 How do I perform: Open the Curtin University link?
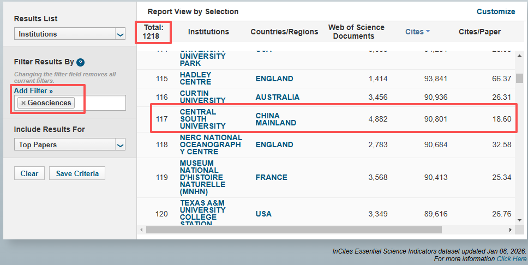click(x=202, y=97)
